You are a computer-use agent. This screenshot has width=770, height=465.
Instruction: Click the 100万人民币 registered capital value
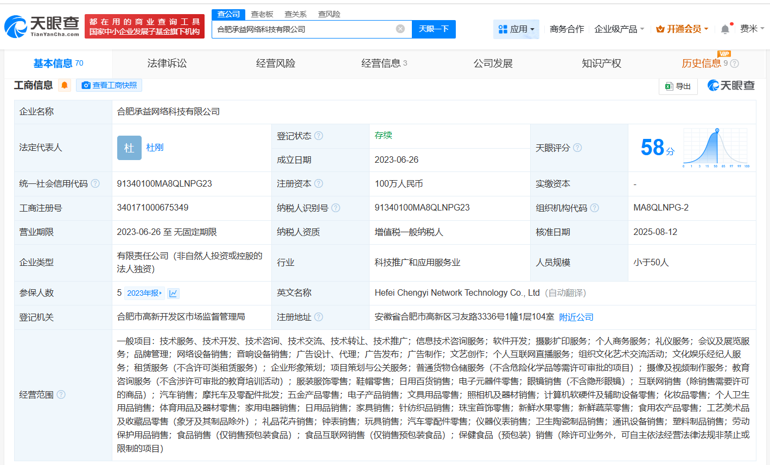coord(399,183)
